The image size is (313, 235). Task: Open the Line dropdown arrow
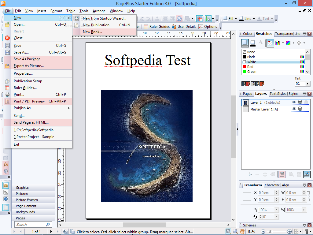coord(254,19)
